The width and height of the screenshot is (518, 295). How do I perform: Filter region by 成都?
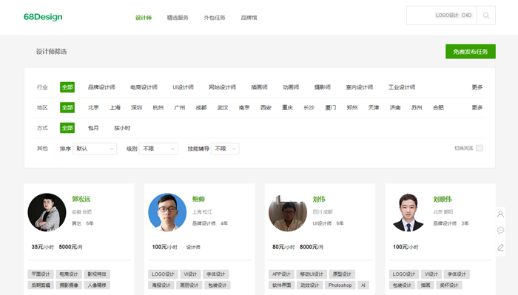(201, 107)
